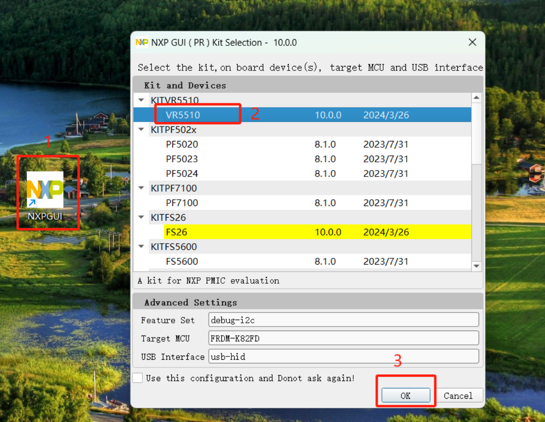Click the NXP logo in title bar
Image resolution: width=545 pixels, height=422 pixels.
tap(142, 42)
